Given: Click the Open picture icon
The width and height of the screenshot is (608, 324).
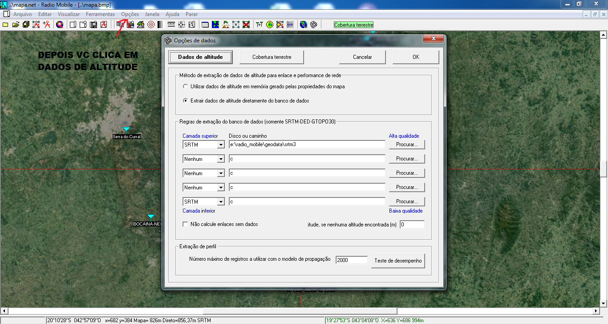Looking at the screenshot, I should [83, 25].
